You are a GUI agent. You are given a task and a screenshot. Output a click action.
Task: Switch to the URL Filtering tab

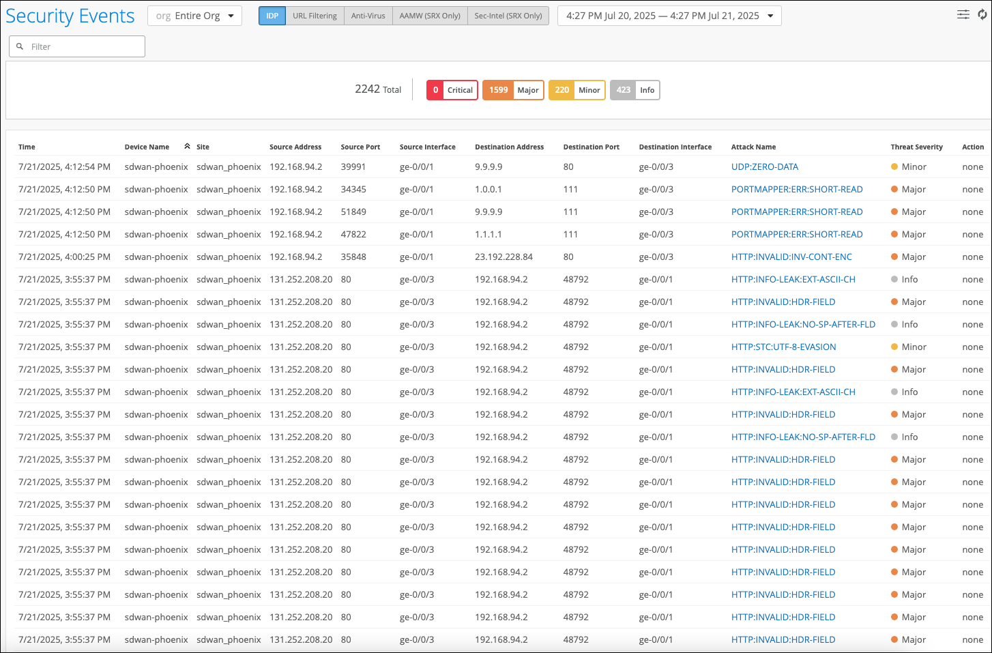click(x=315, y=16)
